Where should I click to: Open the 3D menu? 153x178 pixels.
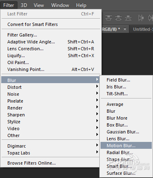[x=24, y=5]
